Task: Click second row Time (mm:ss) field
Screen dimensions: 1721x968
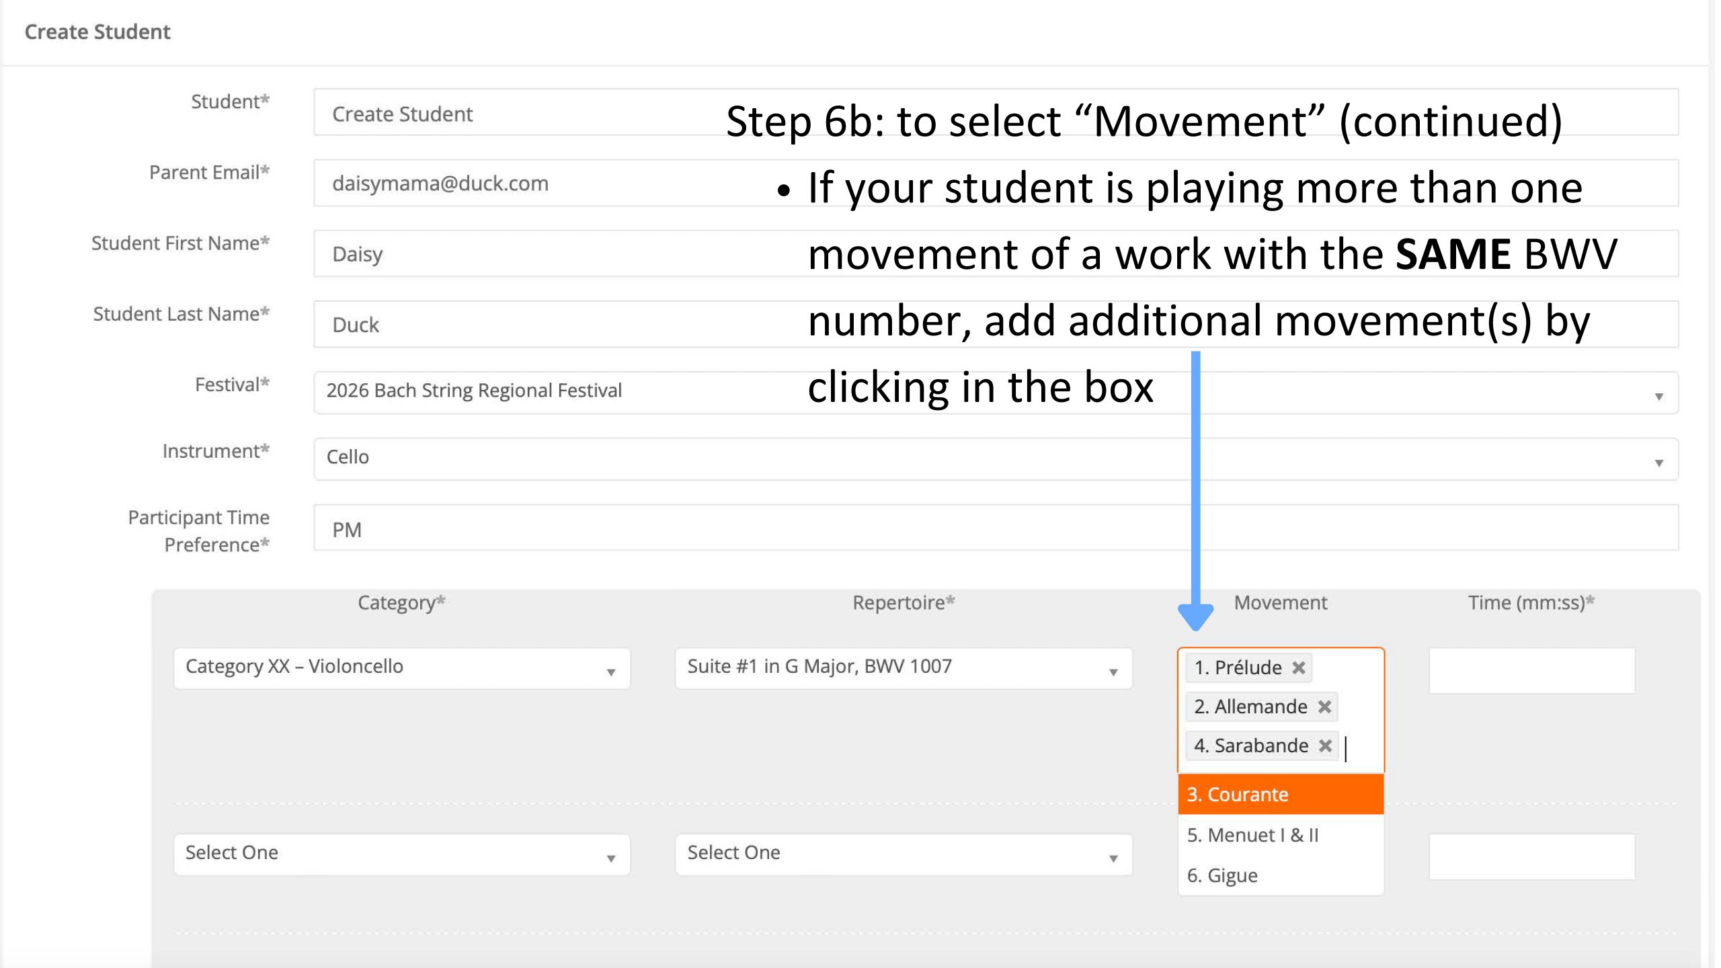Action: click(x=1531, y=856)
